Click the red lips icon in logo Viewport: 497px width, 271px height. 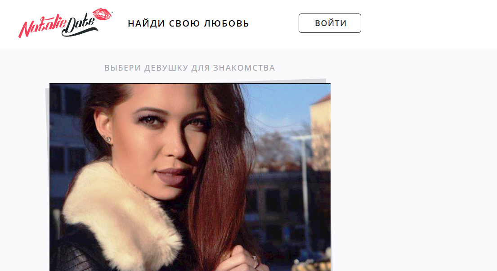coord(102,14)
